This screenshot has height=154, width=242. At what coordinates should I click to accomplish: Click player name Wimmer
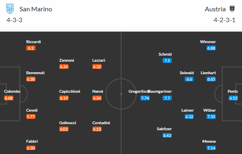pyautogui.click(x=208, y=42)
